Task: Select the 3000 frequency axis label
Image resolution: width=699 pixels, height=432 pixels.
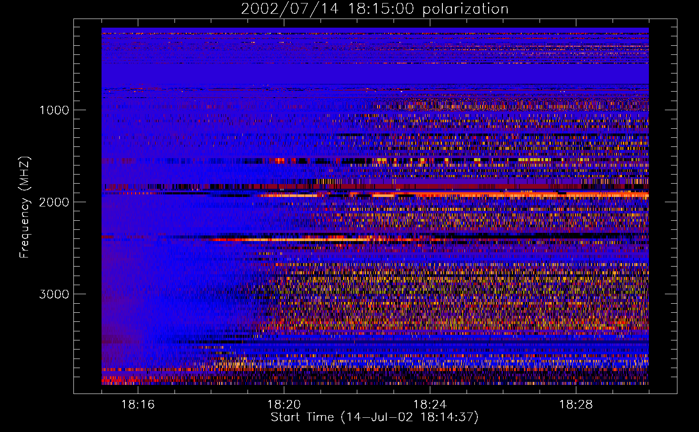Action: click(x=54, y=294)
